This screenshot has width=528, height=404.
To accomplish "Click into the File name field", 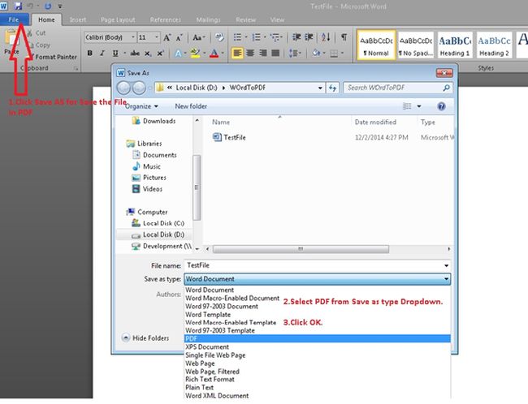I will pyautogui.click(x=317, y=265).
